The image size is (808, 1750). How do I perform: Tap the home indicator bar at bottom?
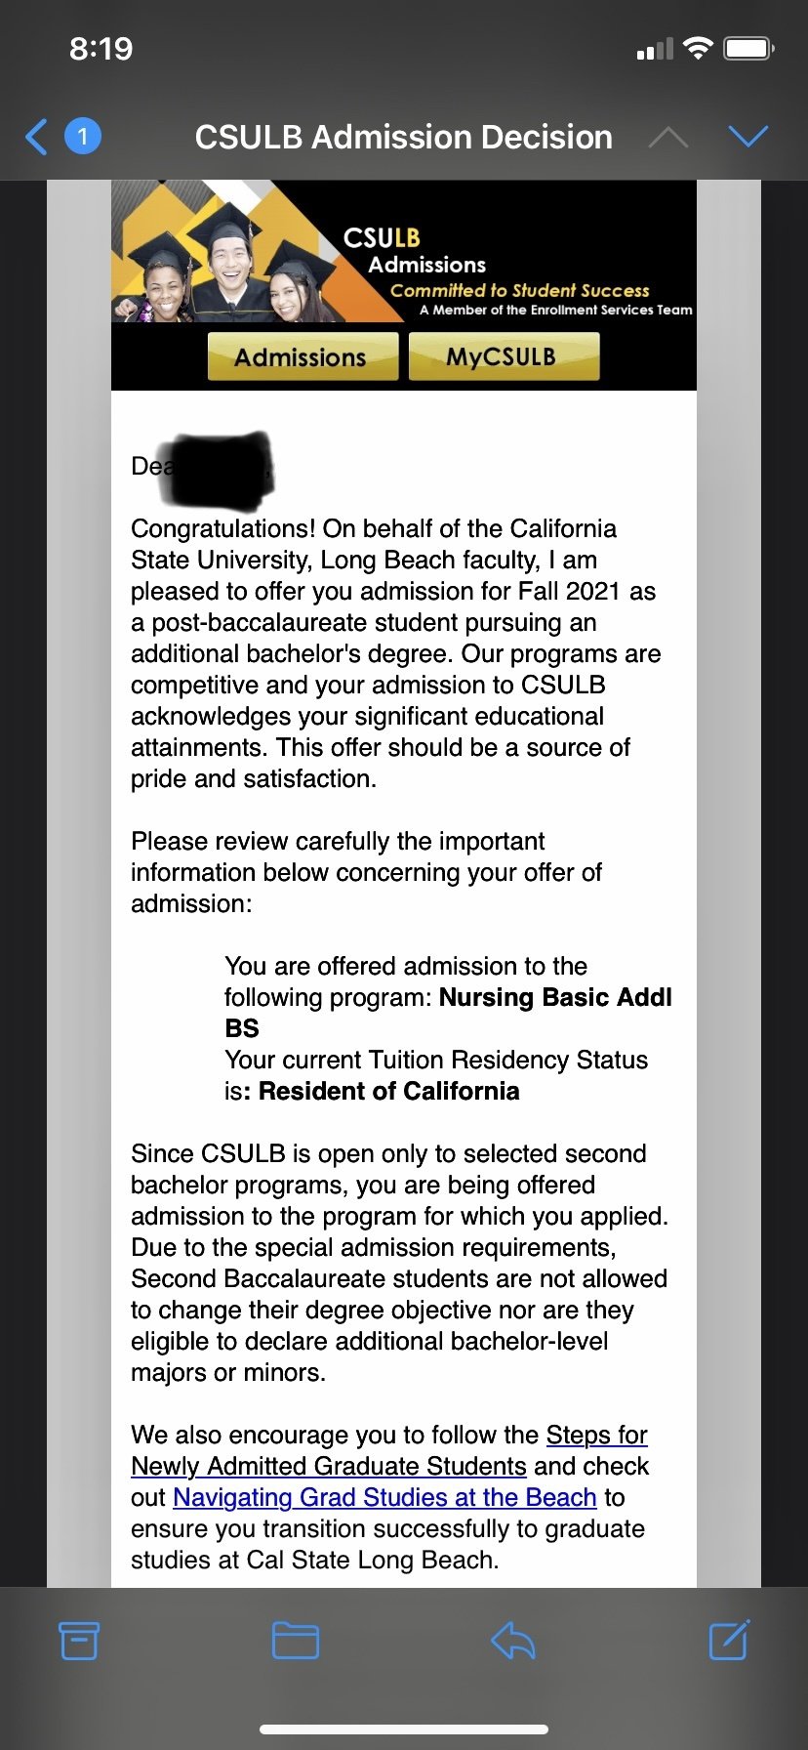click(404, 1729)
